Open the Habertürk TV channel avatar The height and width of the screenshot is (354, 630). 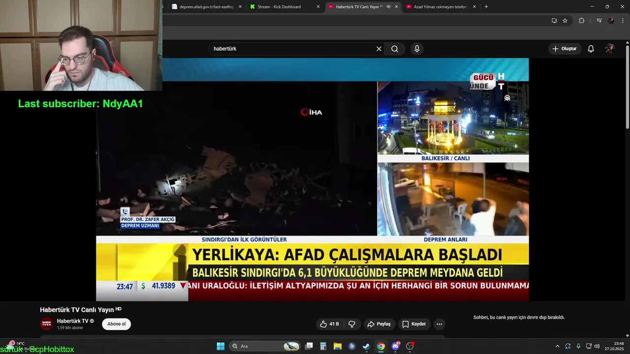pyautogui.click(x=46, y=324)
